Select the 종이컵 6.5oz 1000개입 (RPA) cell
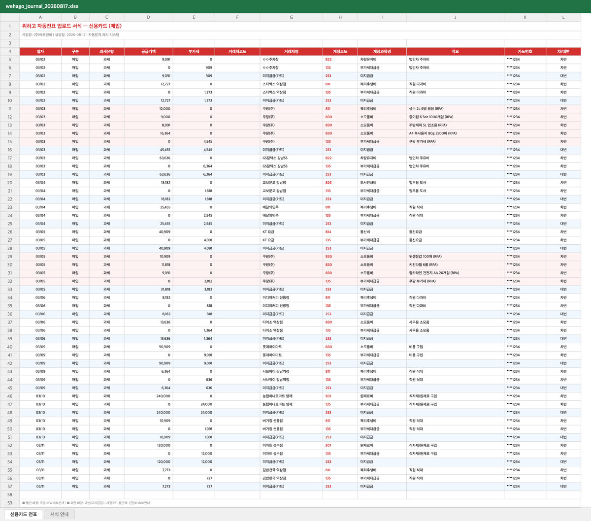Image resolution: width=591 pixels, height=521 pixels. coord(455,117)
